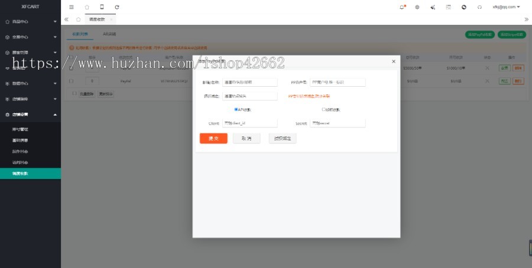
Task: Select the radio option right of API收款
Action: click(x=324, y=109)
